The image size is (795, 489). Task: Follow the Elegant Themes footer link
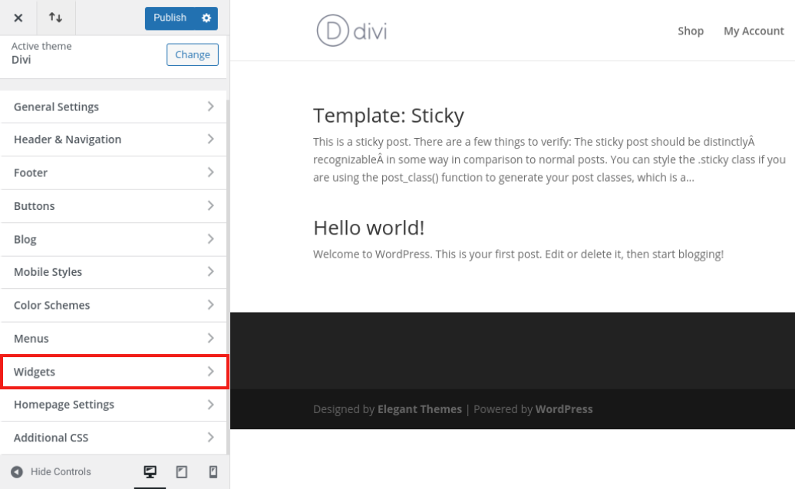[x=419, y=409]
